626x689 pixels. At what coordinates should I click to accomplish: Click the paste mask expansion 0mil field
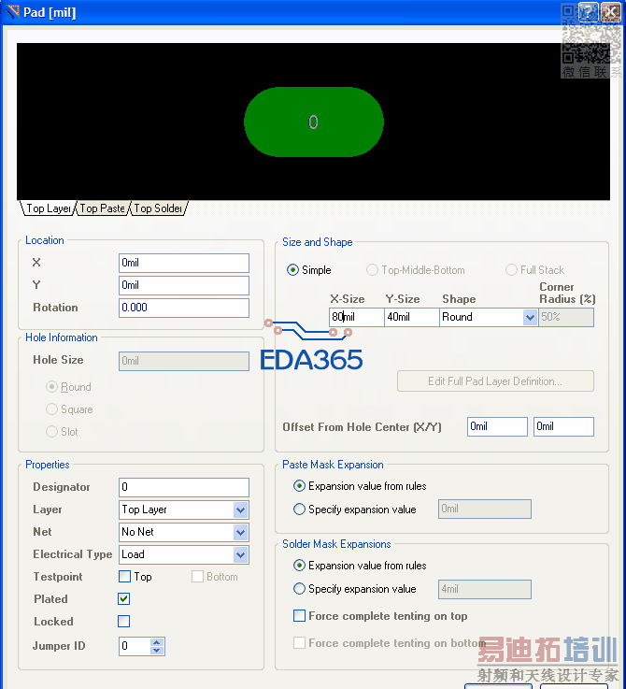pyautogui.click(x=485, y=509)
